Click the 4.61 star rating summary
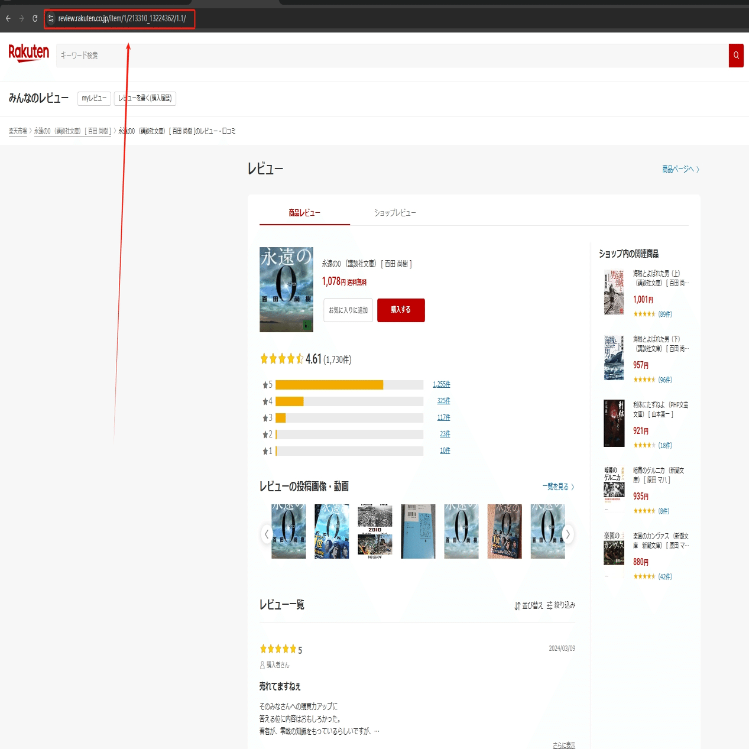 click(x=306, y=359)
